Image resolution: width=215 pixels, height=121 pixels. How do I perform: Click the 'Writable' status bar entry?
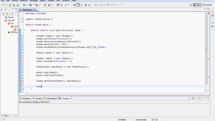122,120
